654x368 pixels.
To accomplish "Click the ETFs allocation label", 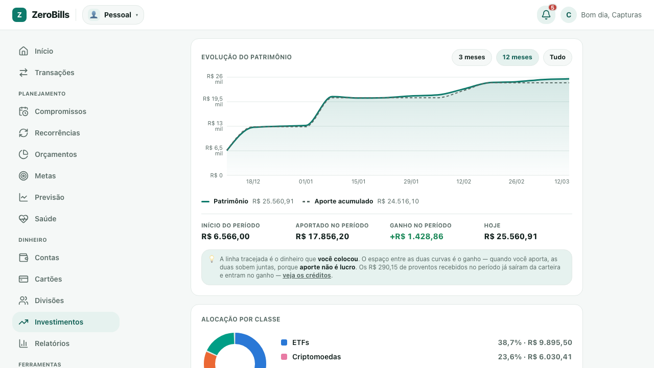I will pos(300,342).
